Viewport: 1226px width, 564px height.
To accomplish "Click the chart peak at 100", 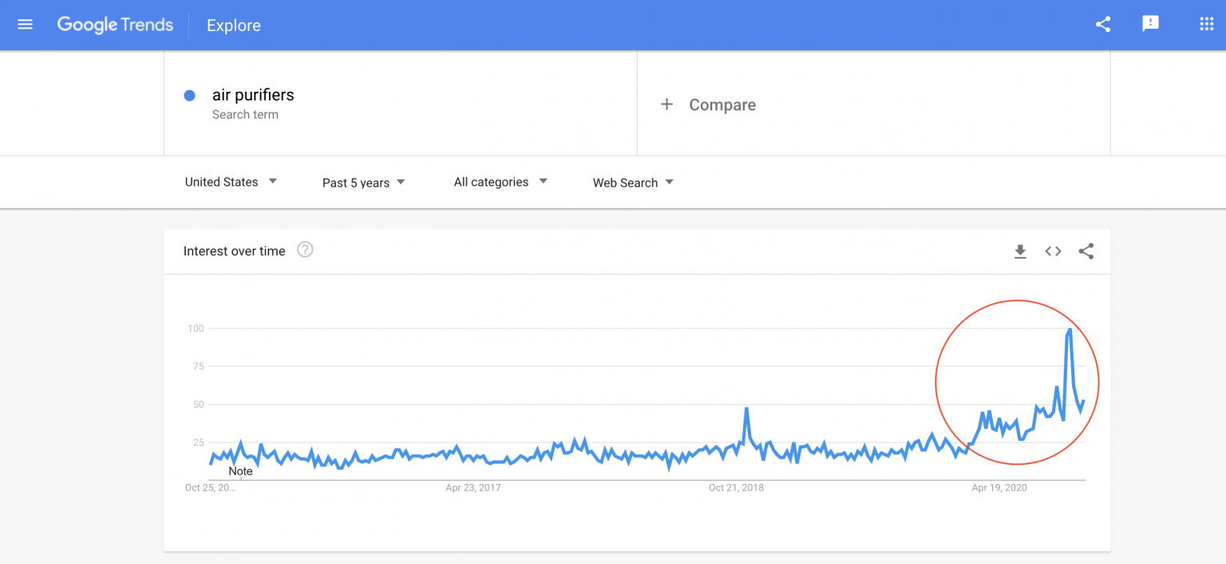I will [x=1070, y=329].
